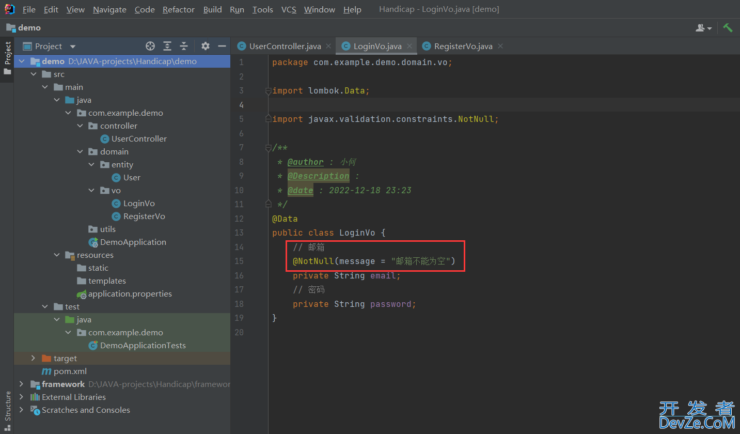Click the green Build hammer icon
The height and width of the screenshot is (434, 740).
click(728, 28)
